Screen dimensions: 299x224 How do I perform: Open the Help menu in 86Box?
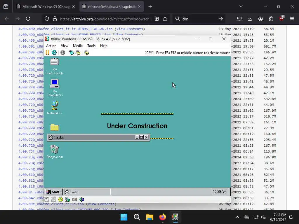(x=104, y=46)
